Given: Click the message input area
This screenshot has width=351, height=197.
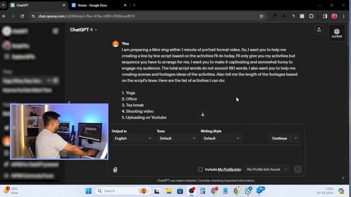Looking at the screenshot, I should [x=206, y=155].
